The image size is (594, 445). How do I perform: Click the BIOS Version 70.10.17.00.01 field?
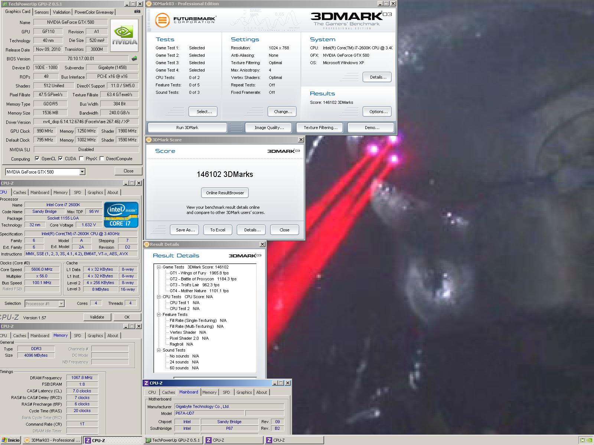(x=81, y=59)
